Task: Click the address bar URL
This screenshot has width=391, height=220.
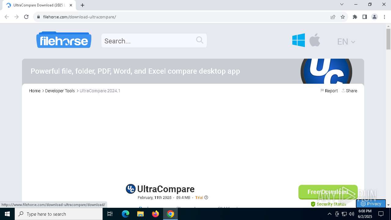Action: (79, 17)
